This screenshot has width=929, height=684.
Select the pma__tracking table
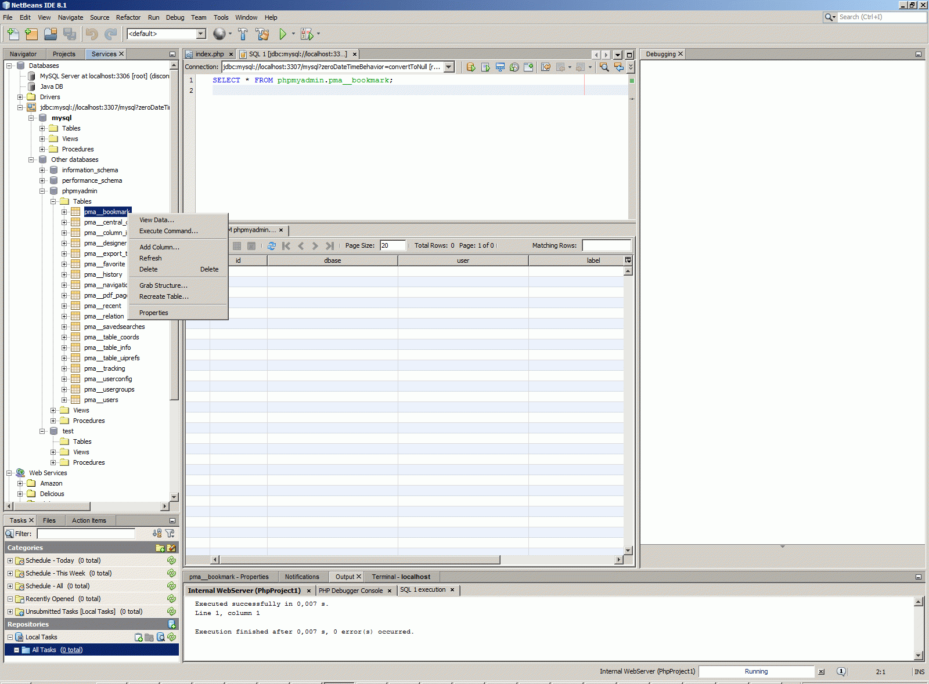[105, 368]
